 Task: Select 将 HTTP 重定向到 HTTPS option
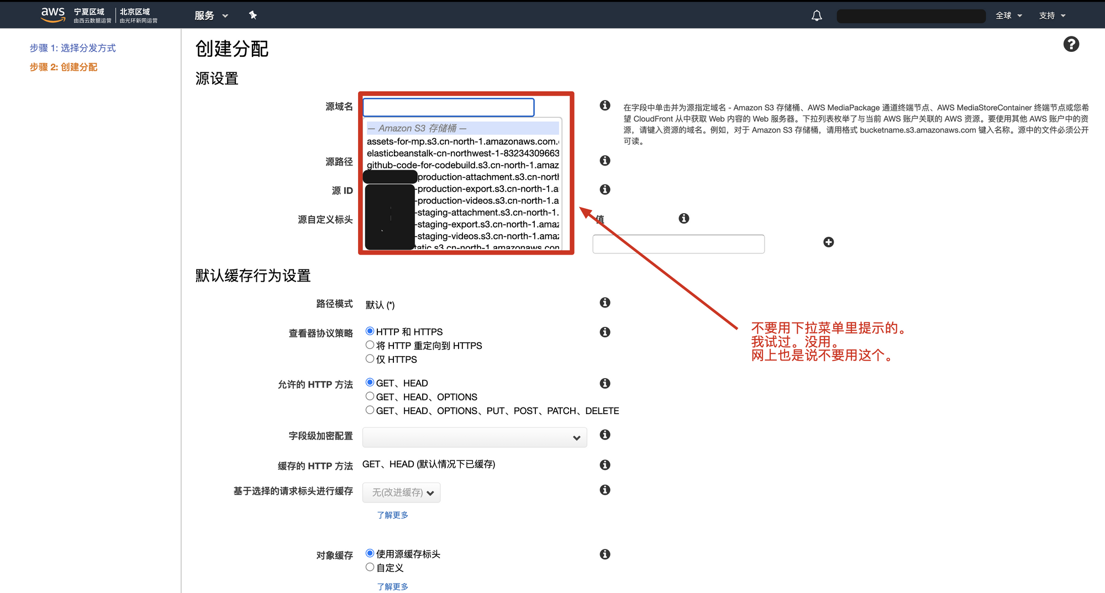[x=370, y=345]
